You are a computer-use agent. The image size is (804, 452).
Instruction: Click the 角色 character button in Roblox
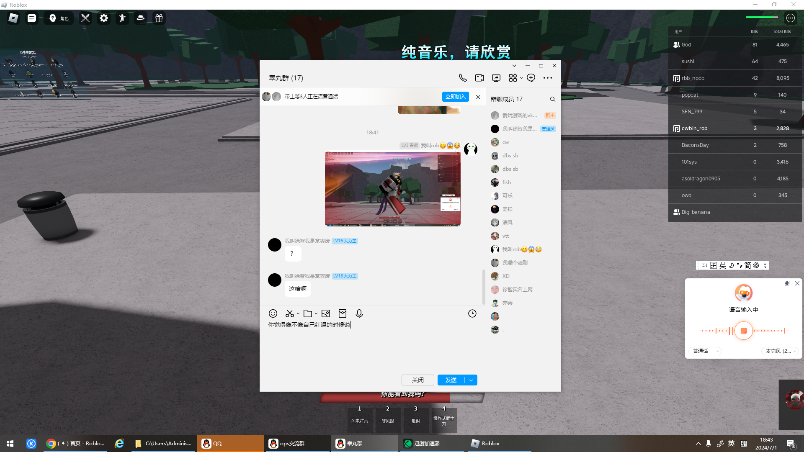pos(59,18)
